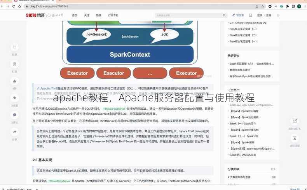Open Spark（十一）Spark分区 link
307x190 pixels.
click(244, 136)
